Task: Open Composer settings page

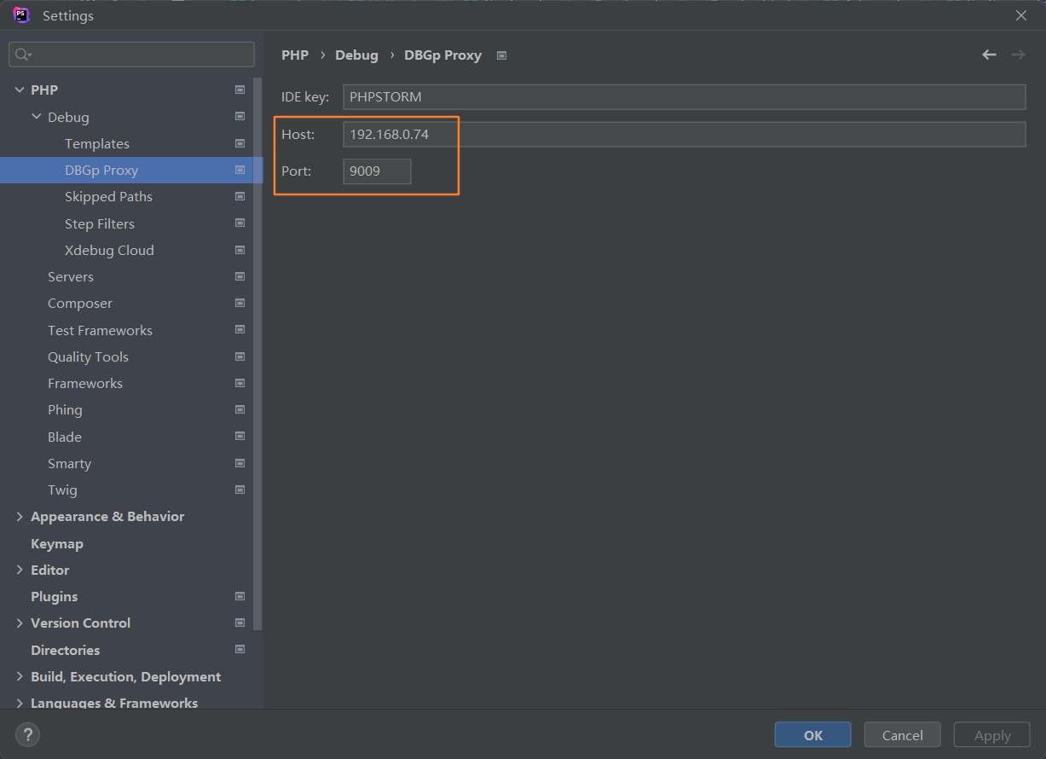Action: (x=80, y=303)
